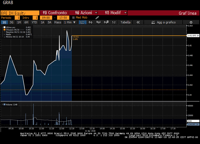Viewport: 200px width, 144px height.
Task: Toggle the YTD time range
Action: click(34, 22)
